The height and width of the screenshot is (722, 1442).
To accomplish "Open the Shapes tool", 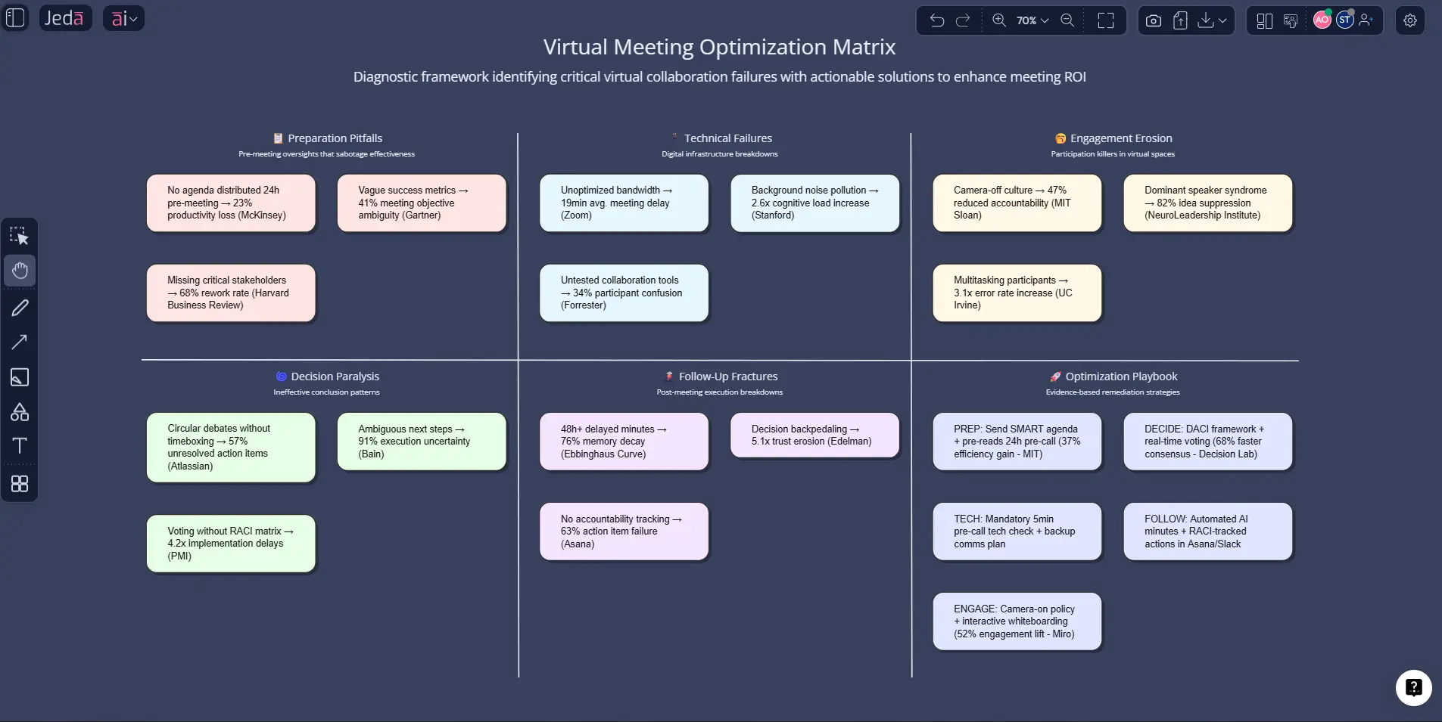I will (x=19, y=412).
